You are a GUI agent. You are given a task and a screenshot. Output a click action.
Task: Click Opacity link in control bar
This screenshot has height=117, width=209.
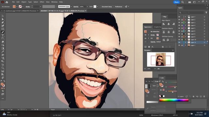click(x=76, y=6)
